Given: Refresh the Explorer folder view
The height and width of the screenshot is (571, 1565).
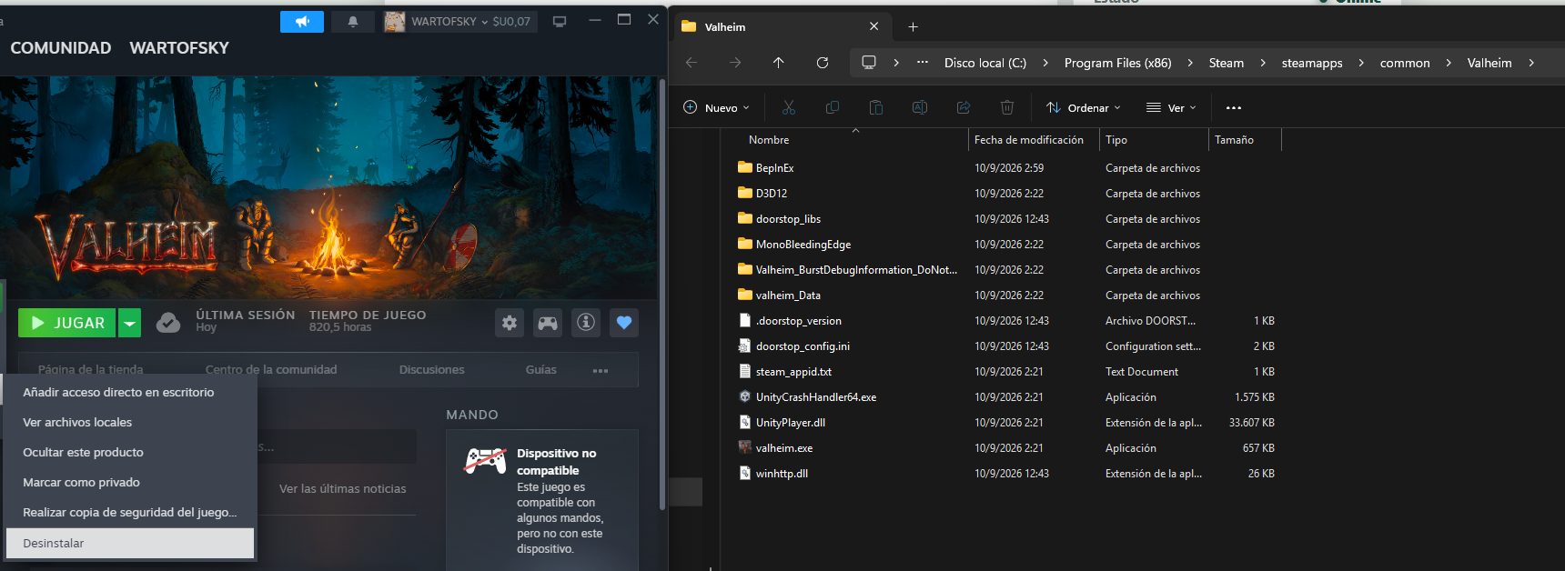Looking at the screenshot, I should (x=823, y=63).
